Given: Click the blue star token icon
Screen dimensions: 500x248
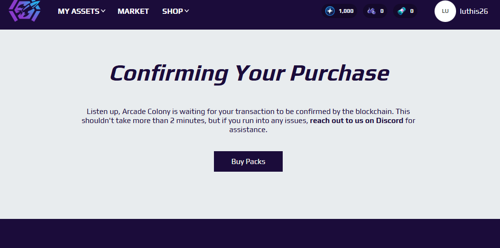Looking at the screenshot, I should click(x=330, y=11).
